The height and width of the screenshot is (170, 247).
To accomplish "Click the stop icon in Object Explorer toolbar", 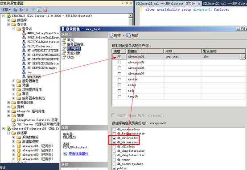I will click(x=27, y=10).
